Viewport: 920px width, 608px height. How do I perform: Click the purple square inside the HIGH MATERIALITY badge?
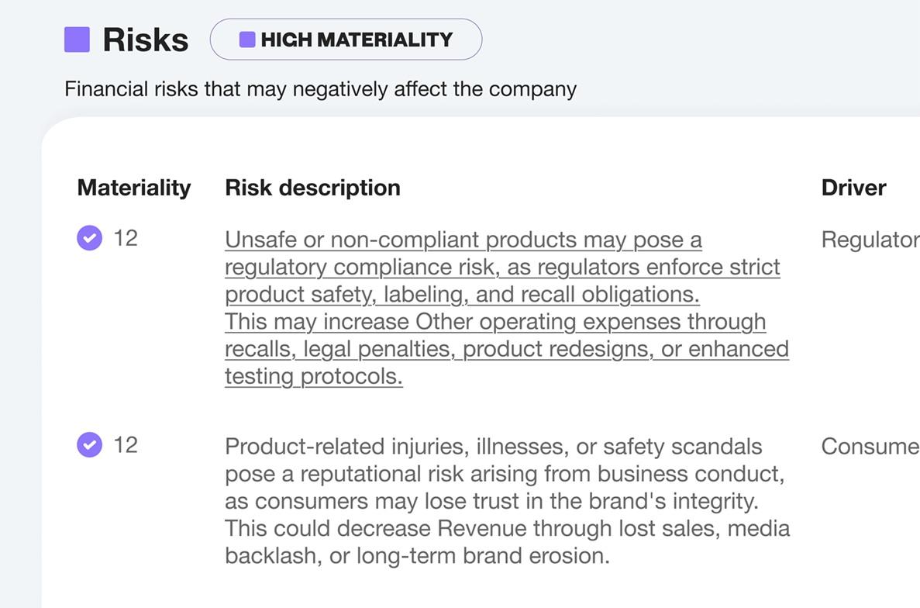click(x=247, y=39)
